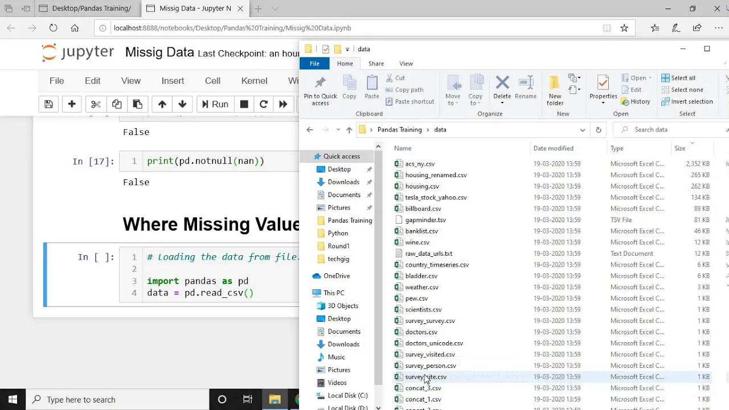Click the Copy button in Explorer ribbon
729x410 pixels.
[349, 87]
